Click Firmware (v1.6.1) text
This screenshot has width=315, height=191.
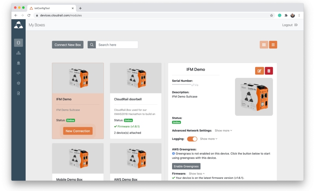click(x=129, y=127)
